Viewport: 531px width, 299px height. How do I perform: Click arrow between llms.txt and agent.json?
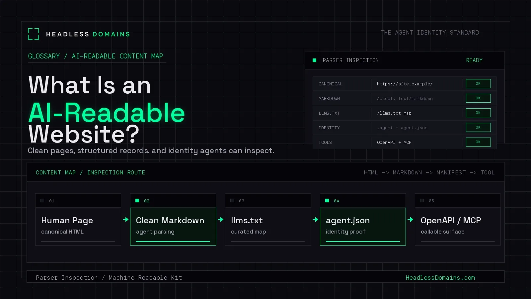point(316,220)
